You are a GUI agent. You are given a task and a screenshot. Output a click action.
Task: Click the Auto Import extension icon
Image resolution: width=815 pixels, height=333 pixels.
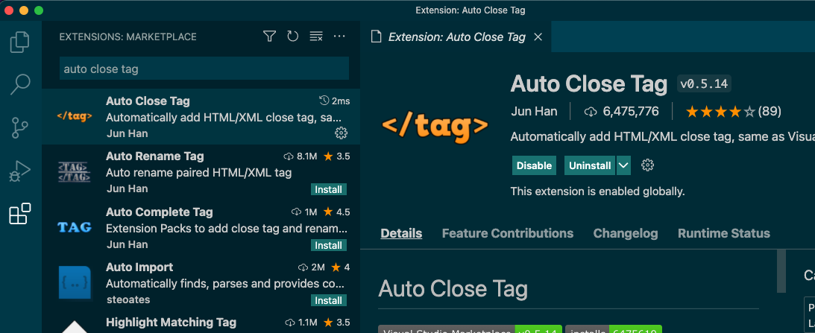point(75,282)
